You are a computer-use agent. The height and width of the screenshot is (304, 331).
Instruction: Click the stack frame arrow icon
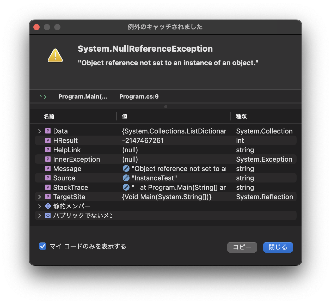click(43, 96)
